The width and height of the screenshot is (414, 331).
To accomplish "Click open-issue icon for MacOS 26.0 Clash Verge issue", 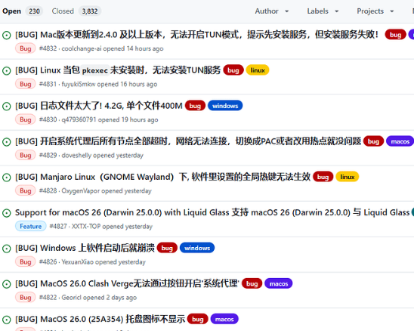I will [7, 284].
